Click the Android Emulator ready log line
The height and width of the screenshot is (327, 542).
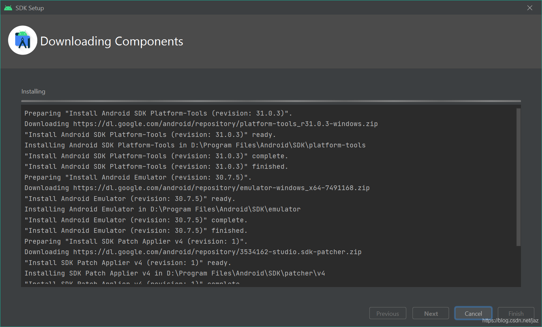[x=130, y=199]
